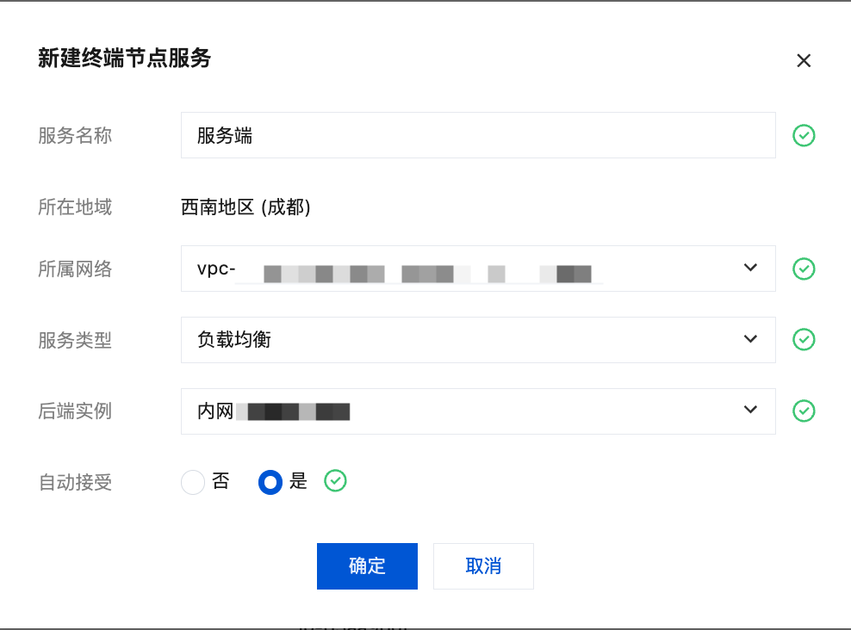Click the green check icon after 是 option
Screen dimensions: 851x630
point(335,481)
